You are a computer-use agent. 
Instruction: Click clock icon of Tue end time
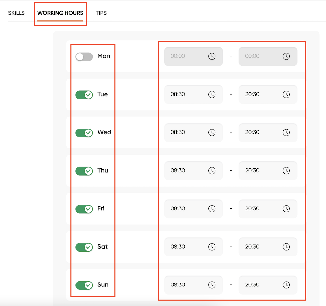tap(286, 94)
